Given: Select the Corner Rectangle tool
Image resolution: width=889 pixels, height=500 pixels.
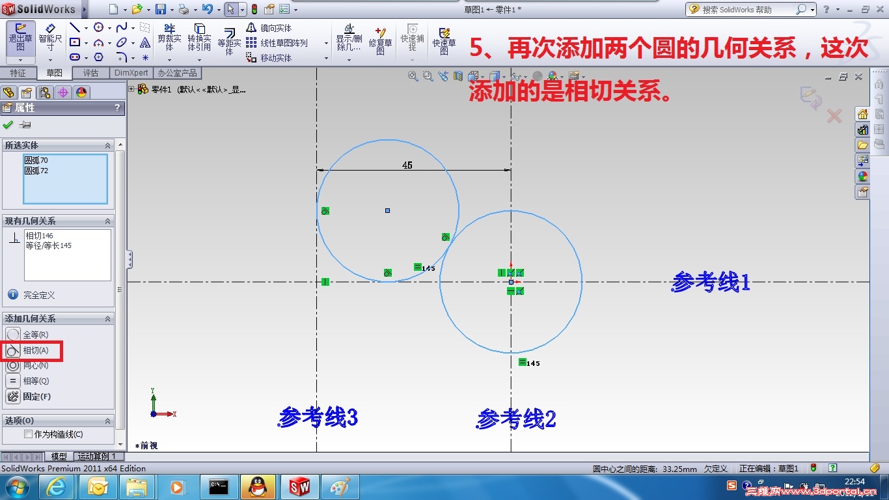Looking at the screenshot, I should point(74,42).
